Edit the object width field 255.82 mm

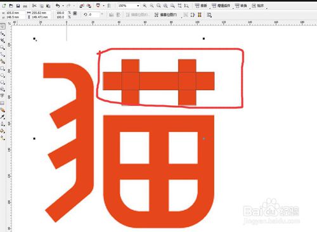tap(41, 13)
